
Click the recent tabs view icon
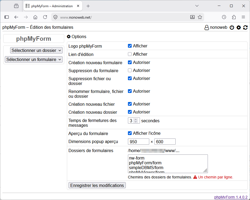[16, 6]
